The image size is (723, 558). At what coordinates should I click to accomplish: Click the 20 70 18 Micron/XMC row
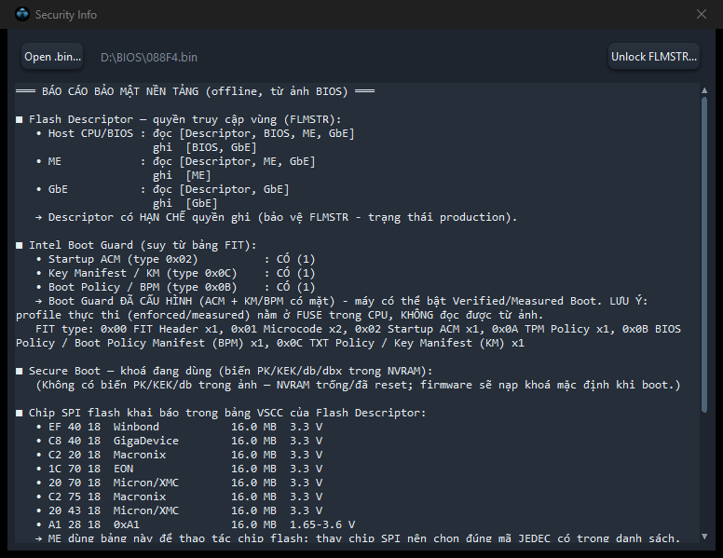(x=179, y=483)
